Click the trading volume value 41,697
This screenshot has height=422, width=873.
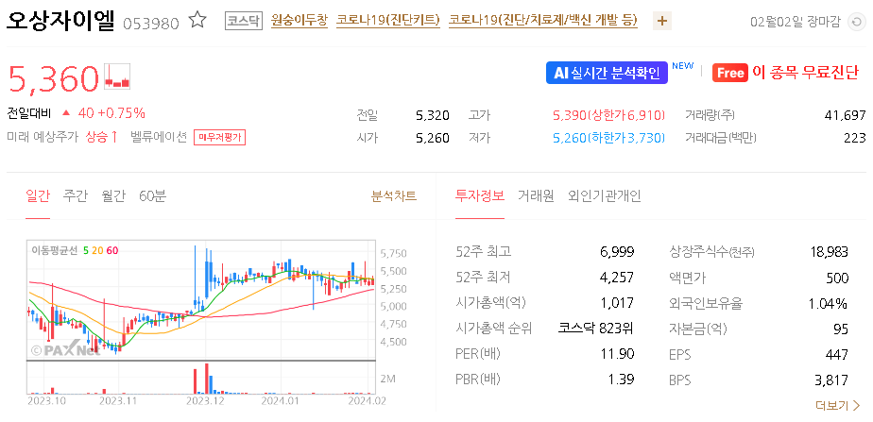pos(845,115)
